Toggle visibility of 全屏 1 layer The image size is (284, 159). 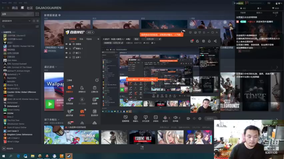66,57
